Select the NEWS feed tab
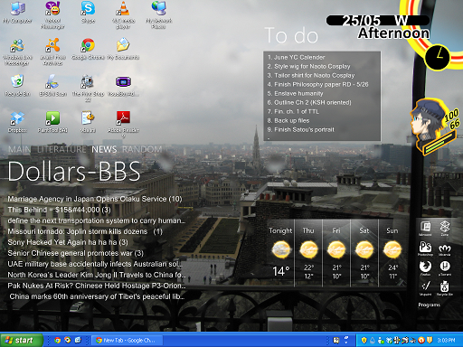 (x=104, y=149)
